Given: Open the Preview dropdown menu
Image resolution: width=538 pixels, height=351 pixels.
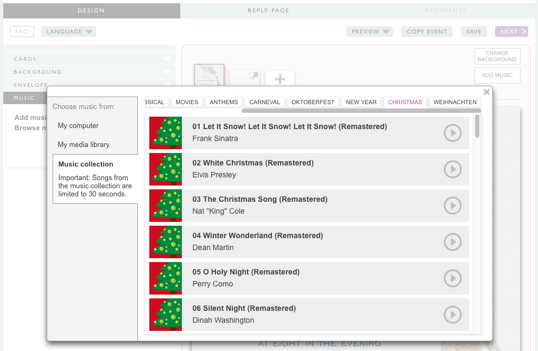Looking at the screenshot, I should click(x=369, y=31).
